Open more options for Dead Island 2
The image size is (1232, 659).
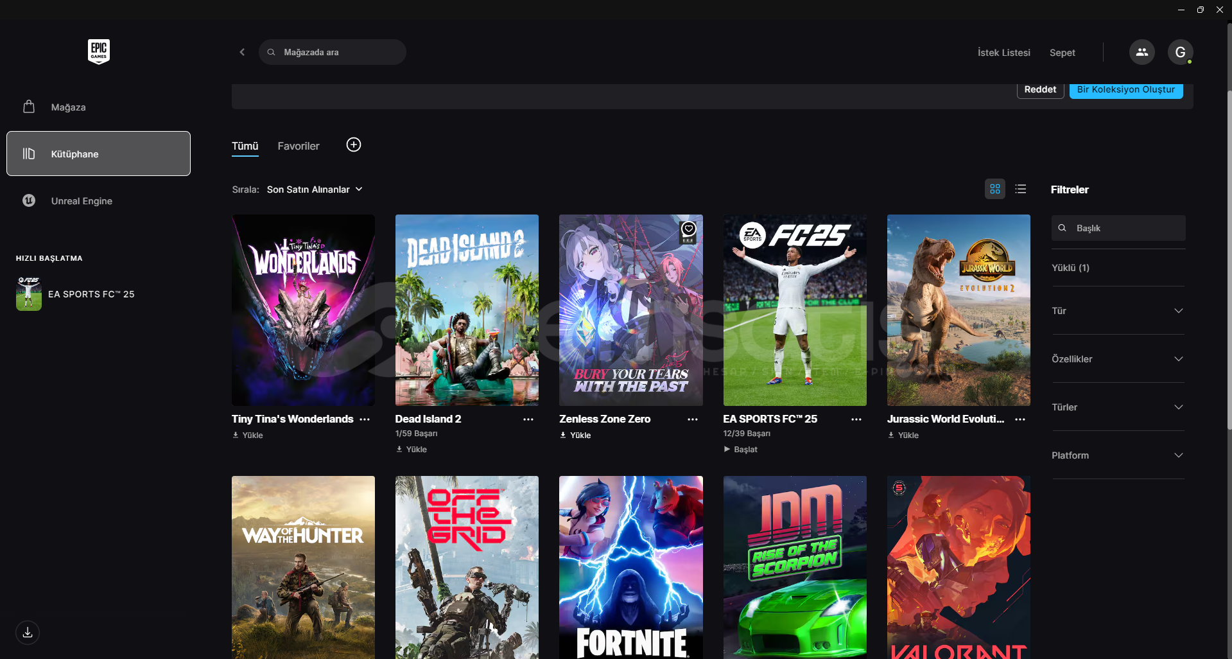(x=528, y=419)
